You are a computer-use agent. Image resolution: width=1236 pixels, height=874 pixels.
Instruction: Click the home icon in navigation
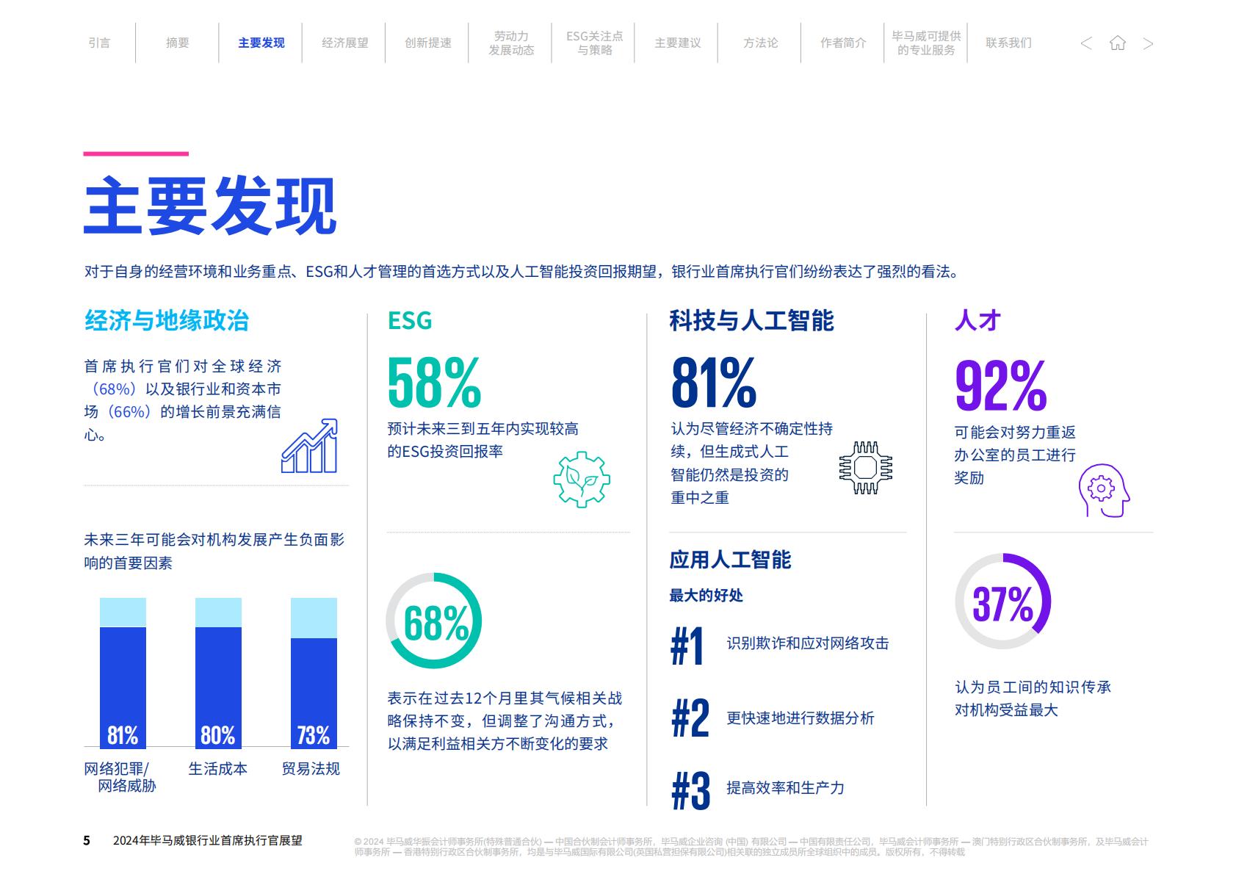[x=1117, y=43]
